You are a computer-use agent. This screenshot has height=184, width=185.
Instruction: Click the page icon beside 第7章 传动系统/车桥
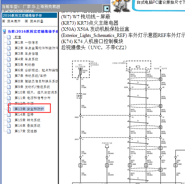click(9, 76)
